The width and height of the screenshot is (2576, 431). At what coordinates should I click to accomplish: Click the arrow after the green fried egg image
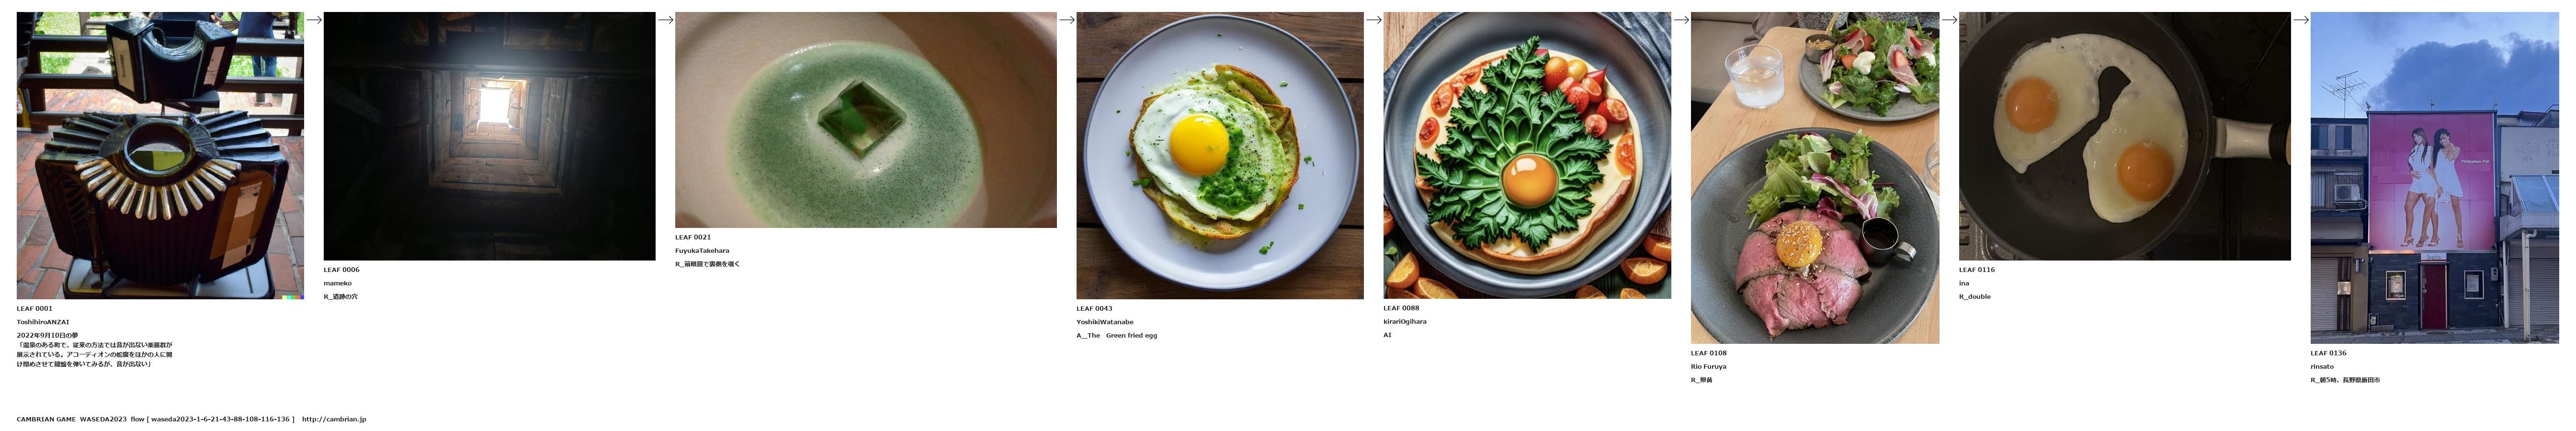tap(1374, 19)
